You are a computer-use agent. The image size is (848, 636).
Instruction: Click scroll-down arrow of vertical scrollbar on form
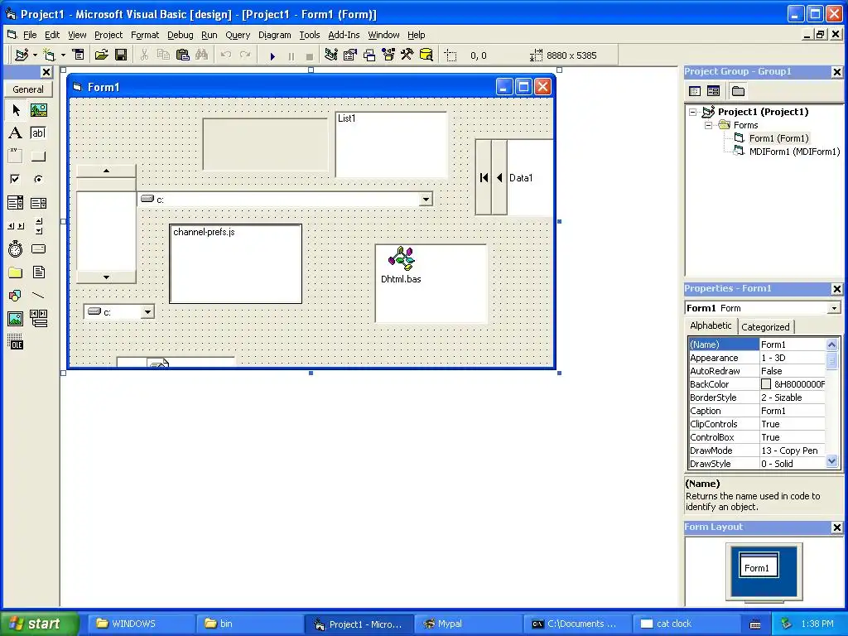pos(107,277)
